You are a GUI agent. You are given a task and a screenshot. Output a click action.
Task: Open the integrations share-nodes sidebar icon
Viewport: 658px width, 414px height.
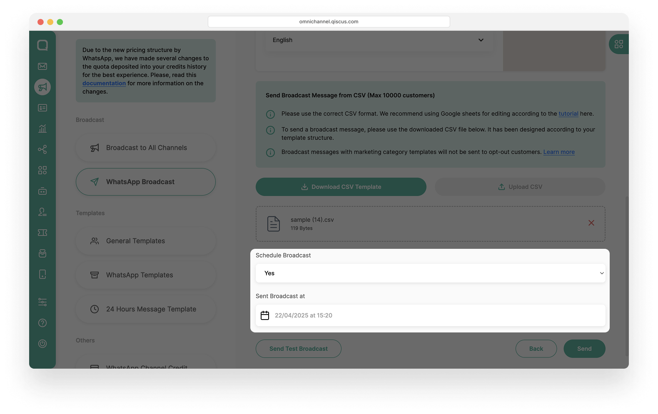[42, 149]
